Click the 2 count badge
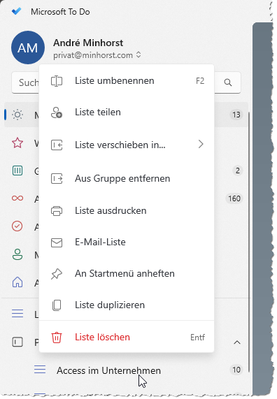 tap(238, 171)
